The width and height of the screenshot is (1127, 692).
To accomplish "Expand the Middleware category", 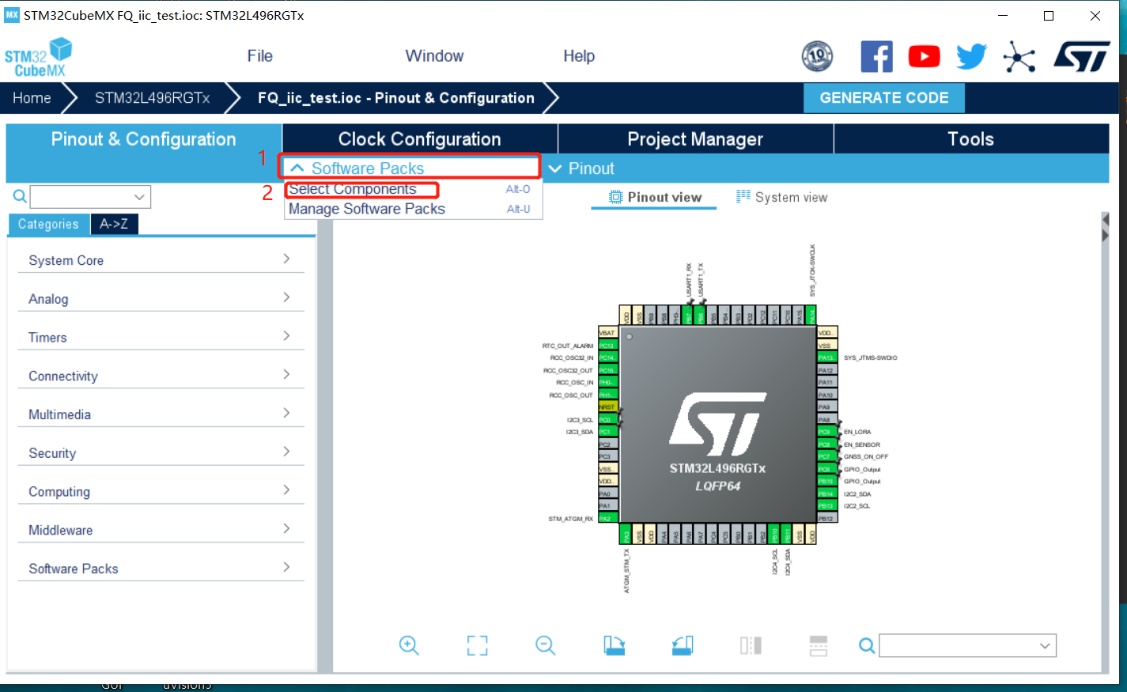I will (x=161, y=530).
